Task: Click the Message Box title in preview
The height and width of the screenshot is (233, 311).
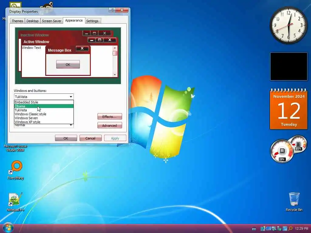Action: click(x=60, y=50)
